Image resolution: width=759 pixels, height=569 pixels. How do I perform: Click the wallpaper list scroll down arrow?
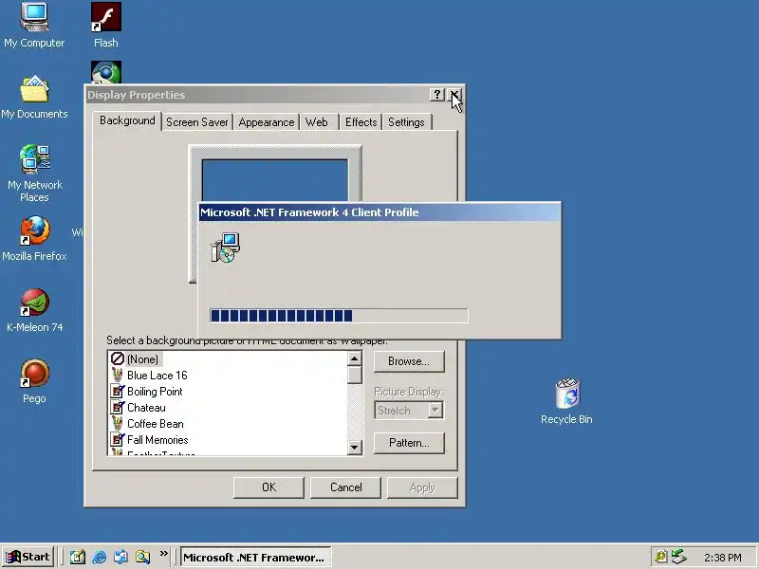(354, 447)
